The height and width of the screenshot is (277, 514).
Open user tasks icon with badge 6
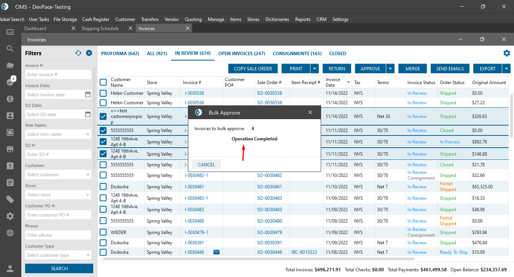(x=10, y=82)
